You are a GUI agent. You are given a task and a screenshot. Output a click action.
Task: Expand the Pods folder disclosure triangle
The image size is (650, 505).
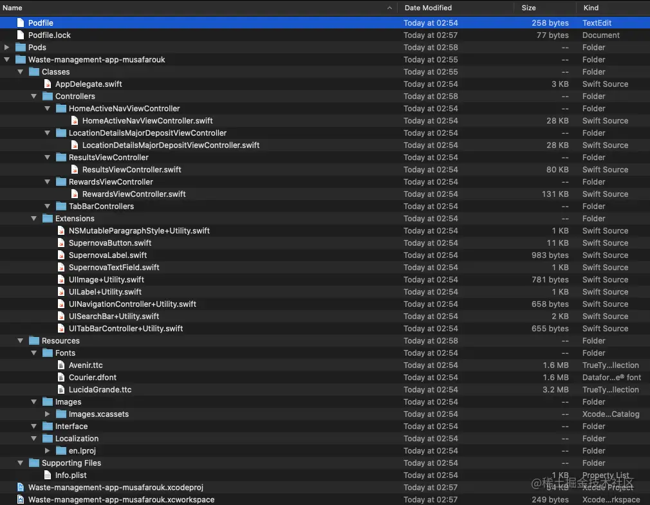(x=6, y=47)
